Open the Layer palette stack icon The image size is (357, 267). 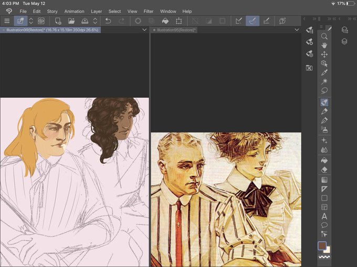click(x=344, y=41)
